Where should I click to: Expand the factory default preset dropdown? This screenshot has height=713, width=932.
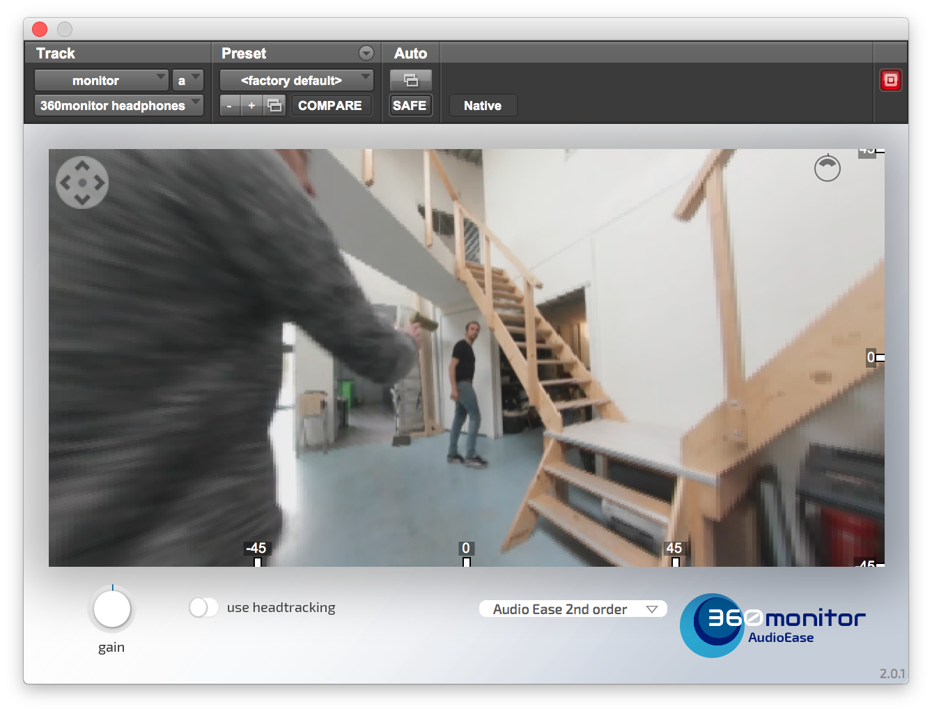pyautogui.click(x=296, y=81)
